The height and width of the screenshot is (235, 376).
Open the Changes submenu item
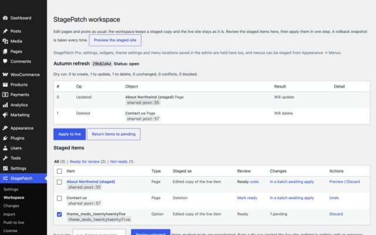point(11,206)
